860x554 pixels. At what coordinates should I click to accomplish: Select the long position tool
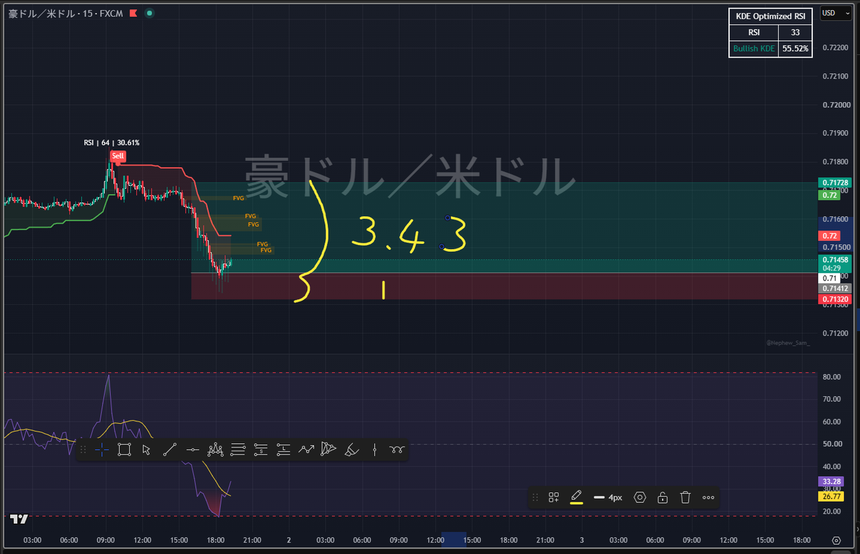(284, 450)
